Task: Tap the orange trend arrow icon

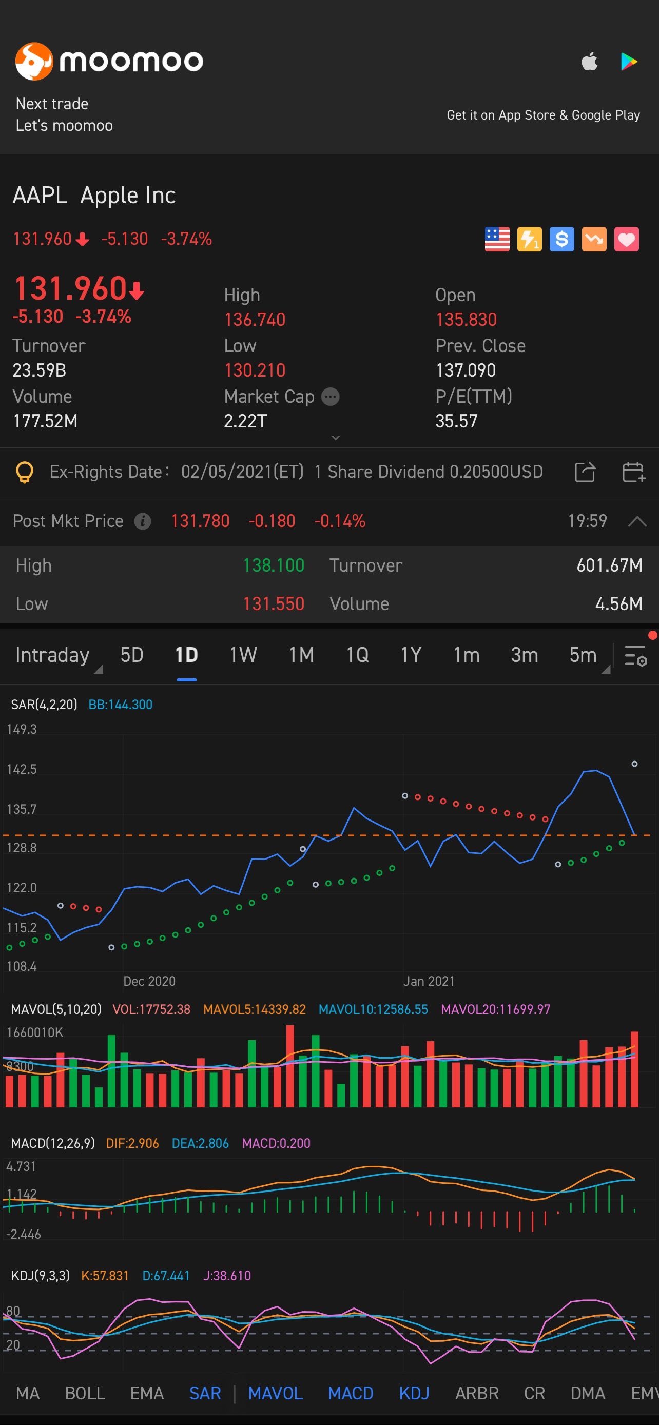Action: coord(594,240)
